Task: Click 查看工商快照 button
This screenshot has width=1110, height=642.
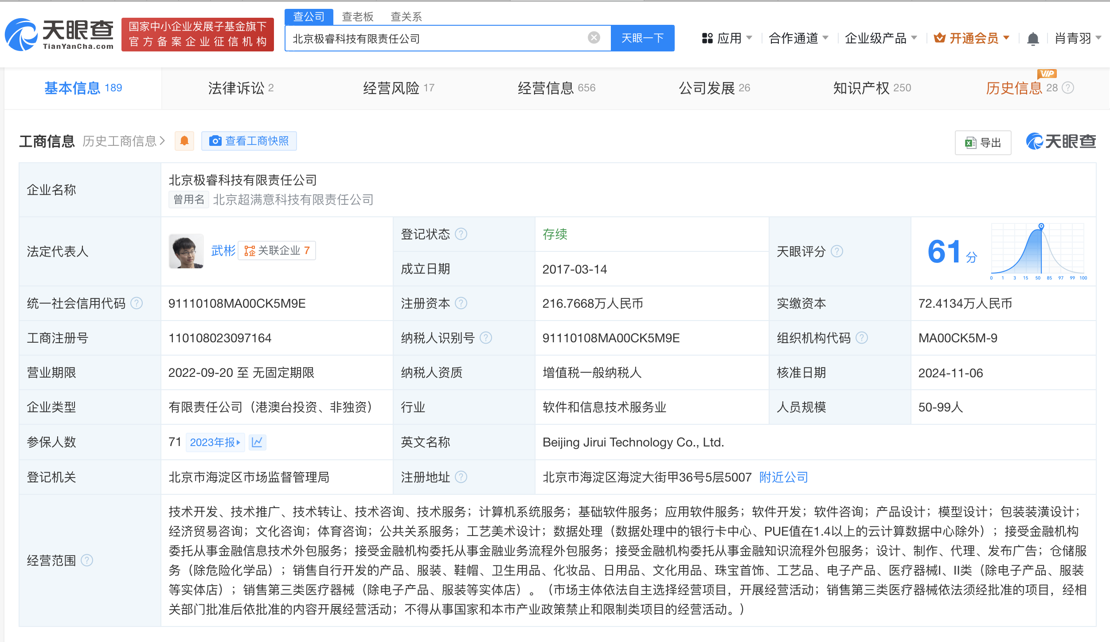Action: pos(249,141)
